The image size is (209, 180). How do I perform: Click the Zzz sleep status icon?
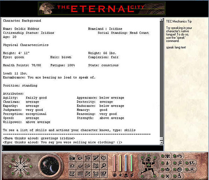click(x=192, y=163)
